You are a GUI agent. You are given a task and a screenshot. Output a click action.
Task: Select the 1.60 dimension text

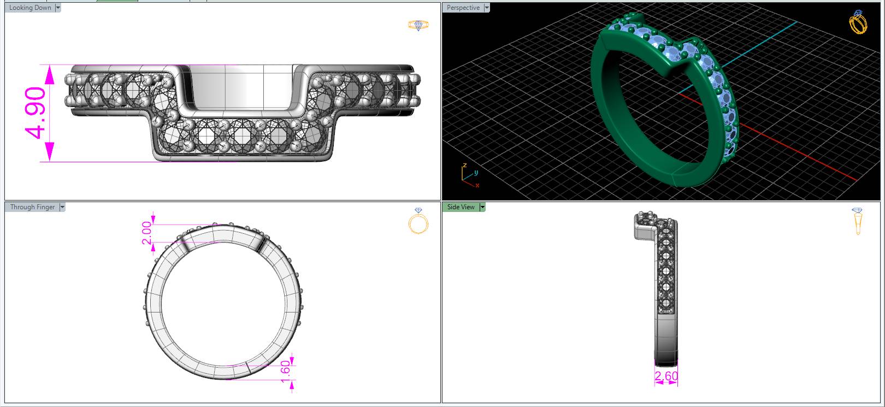pos(285,371)
